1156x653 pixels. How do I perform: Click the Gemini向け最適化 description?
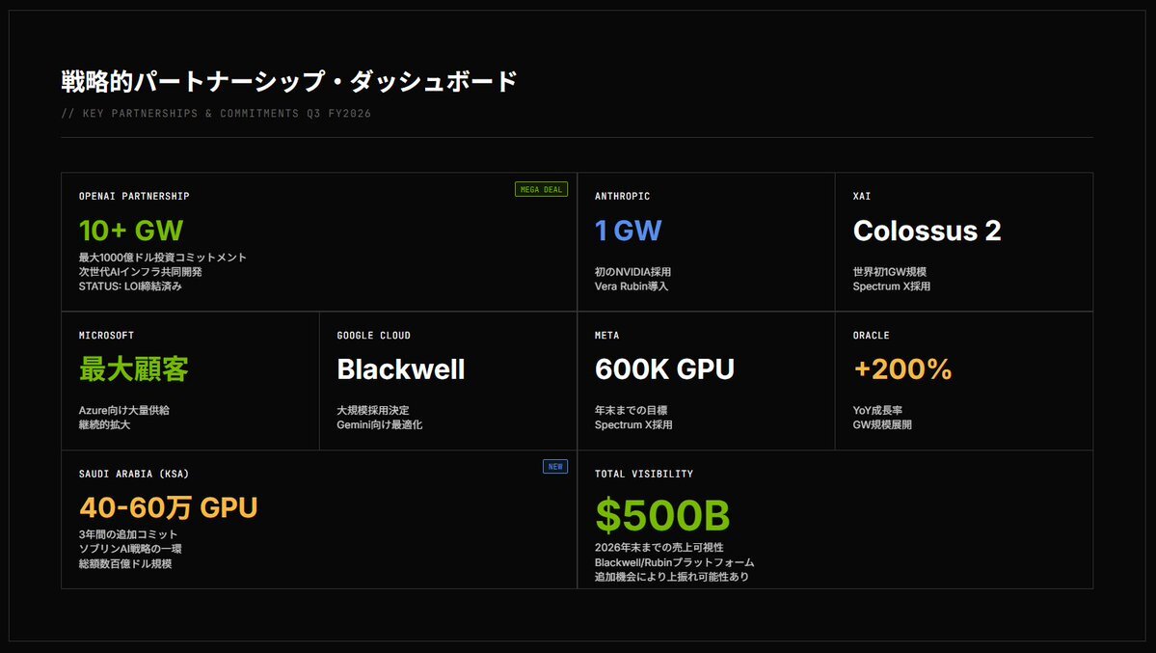(x=380, y=425)
